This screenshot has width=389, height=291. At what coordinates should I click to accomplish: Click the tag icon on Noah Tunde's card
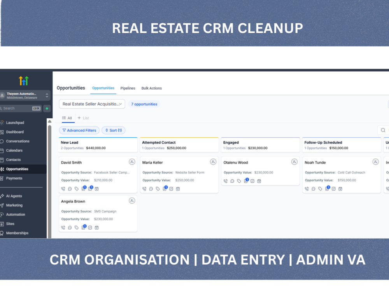coord(320,189)
